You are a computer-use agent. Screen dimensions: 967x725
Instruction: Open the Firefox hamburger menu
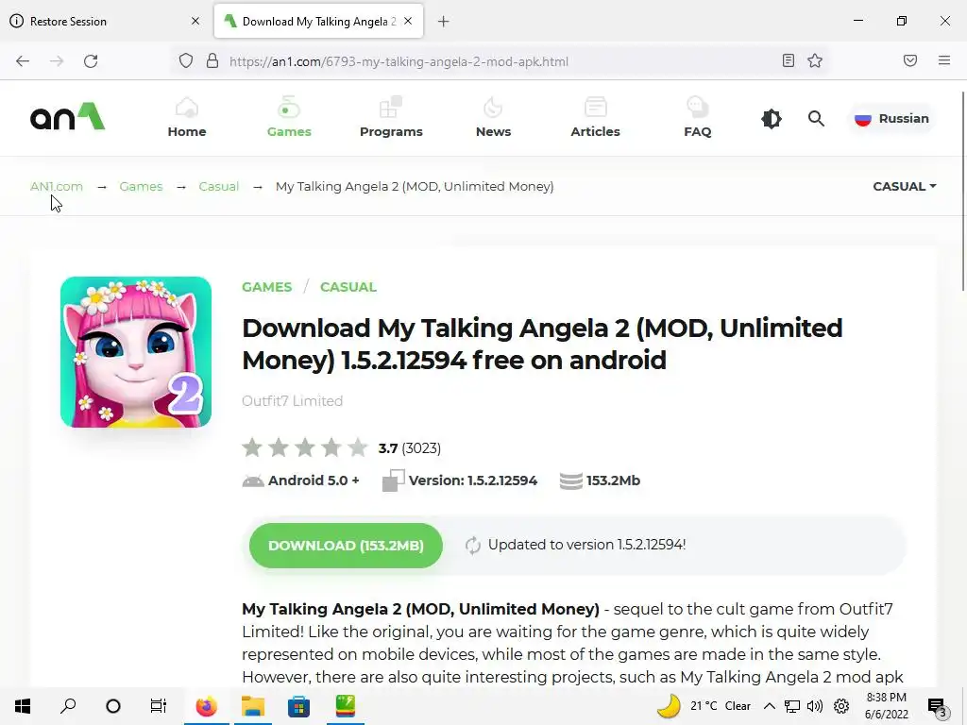tap(944, 60)
